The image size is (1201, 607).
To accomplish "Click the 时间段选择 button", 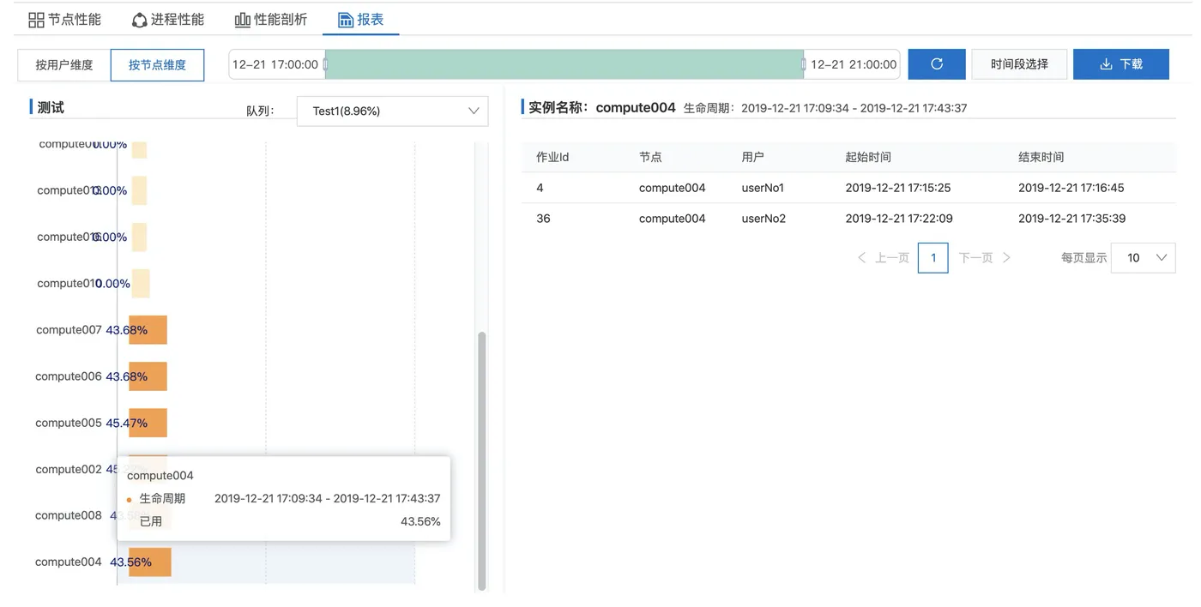I will pos(1019,63).
